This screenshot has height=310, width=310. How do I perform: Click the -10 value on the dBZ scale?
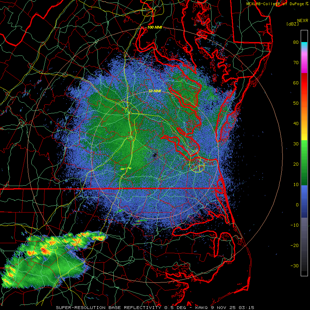[294, 225]
